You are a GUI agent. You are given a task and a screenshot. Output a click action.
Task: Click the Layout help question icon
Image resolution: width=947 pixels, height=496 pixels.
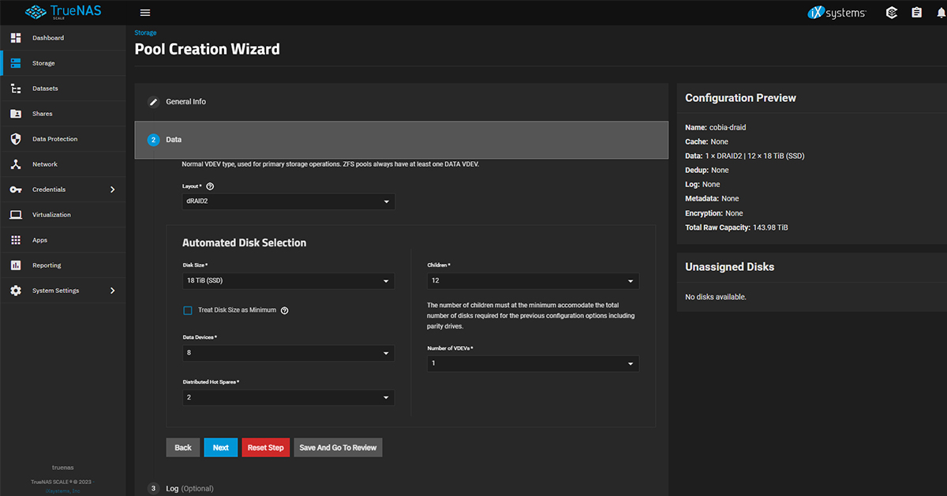point(211,186)
